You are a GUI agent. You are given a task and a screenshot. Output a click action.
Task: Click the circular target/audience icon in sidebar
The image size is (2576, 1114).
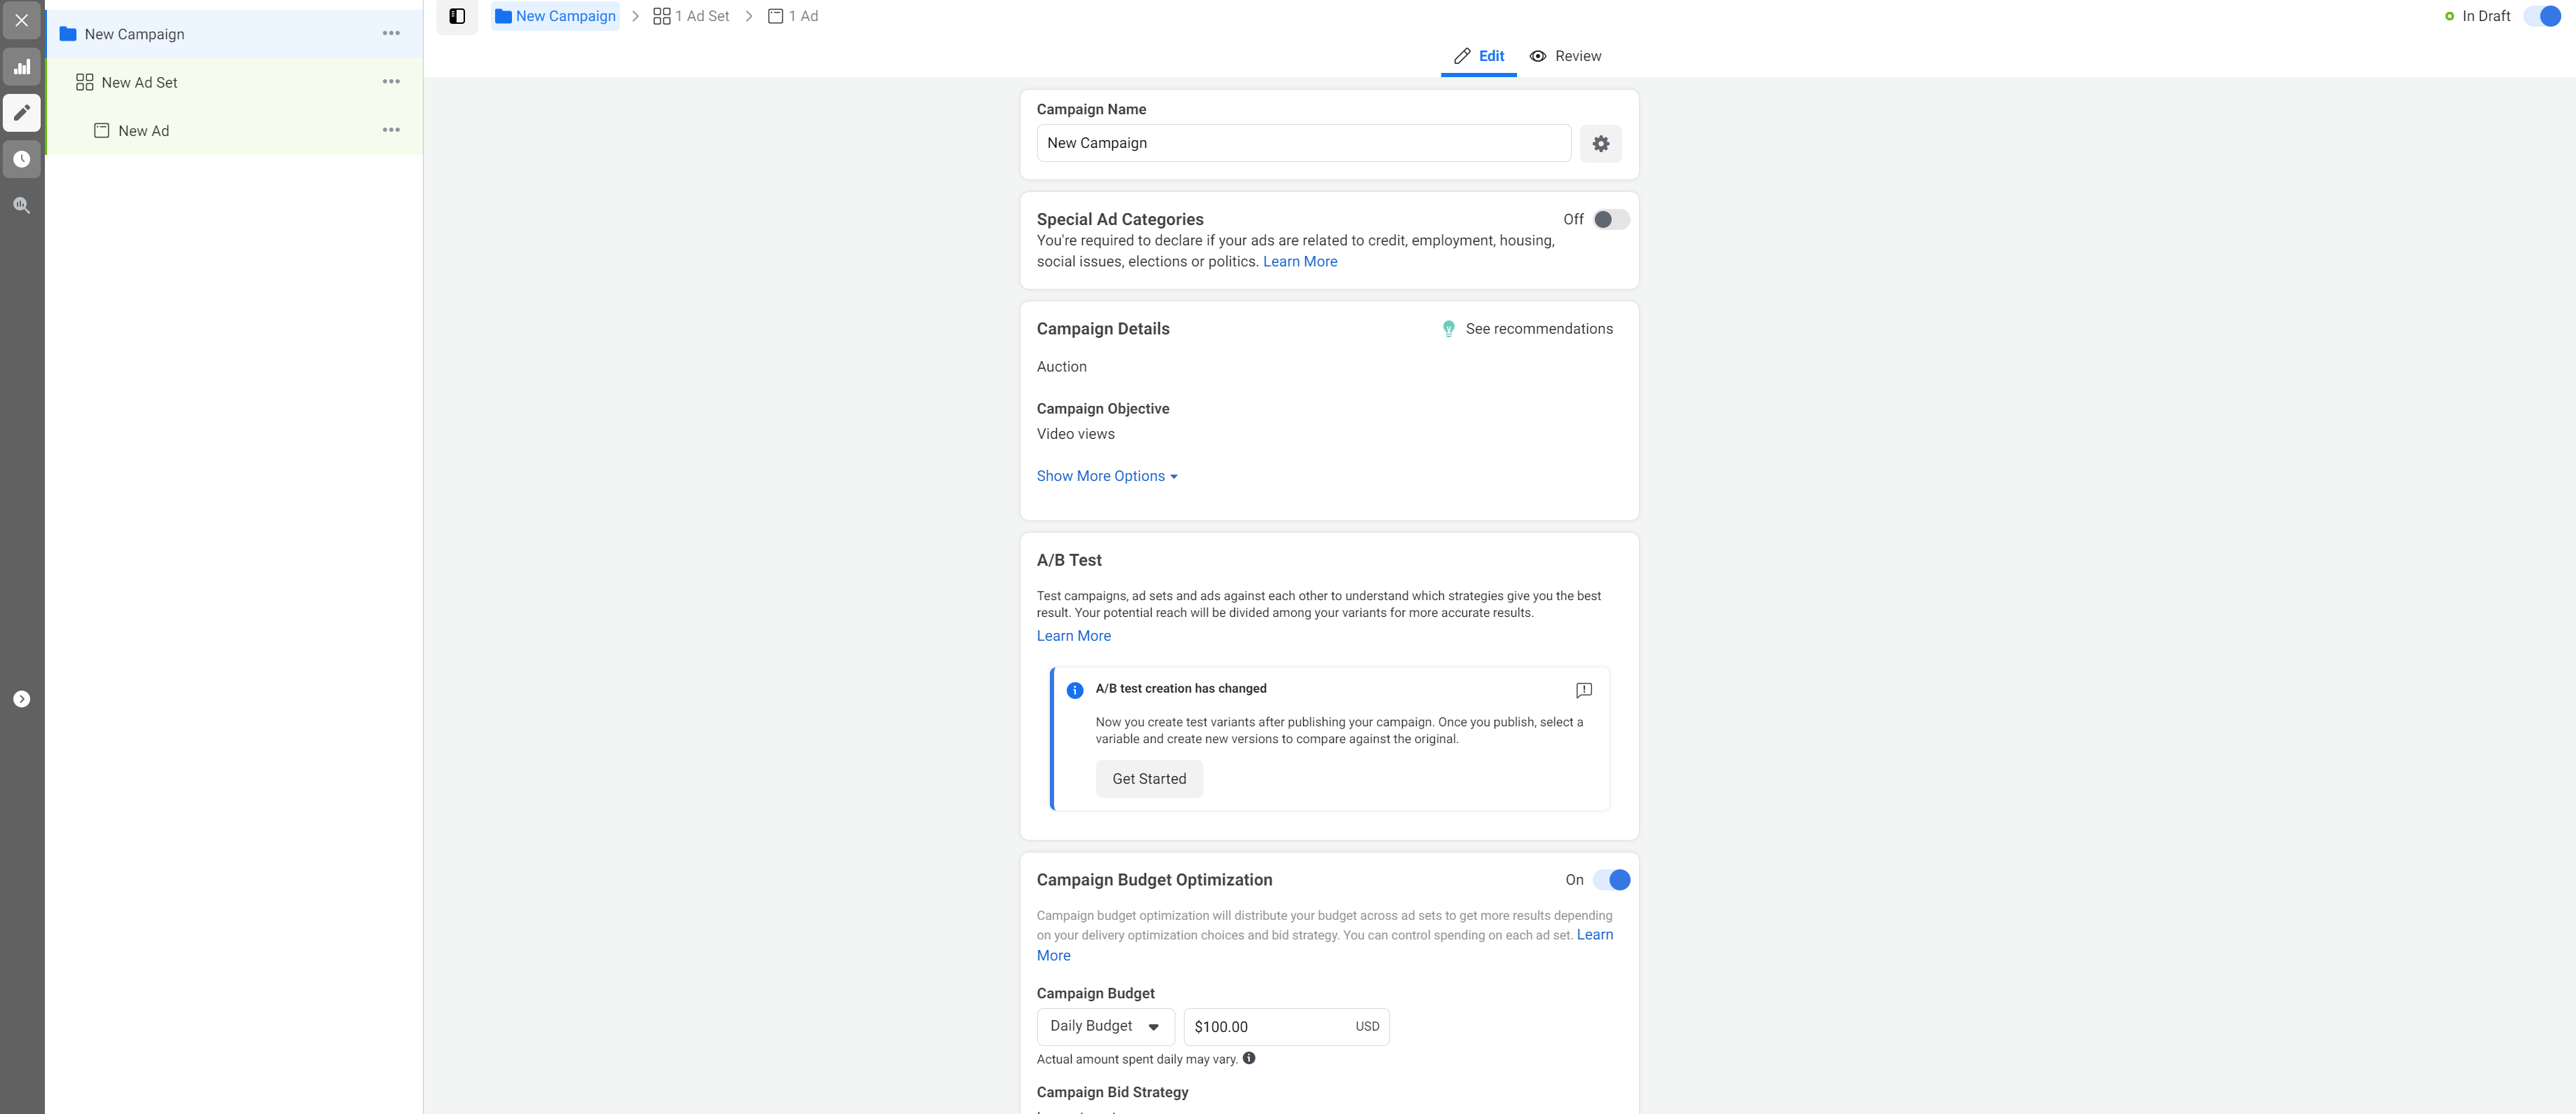click(21, 159)
